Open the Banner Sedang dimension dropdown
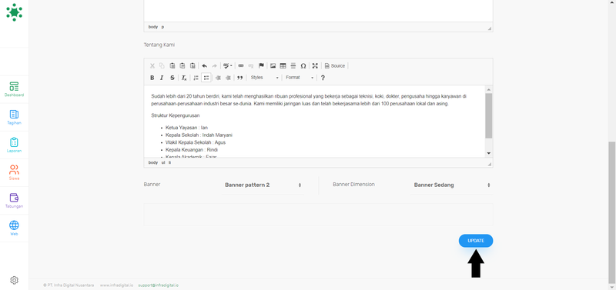Image resolution: width=616 pixels, height=290 pixels. [x=452, y=185]
